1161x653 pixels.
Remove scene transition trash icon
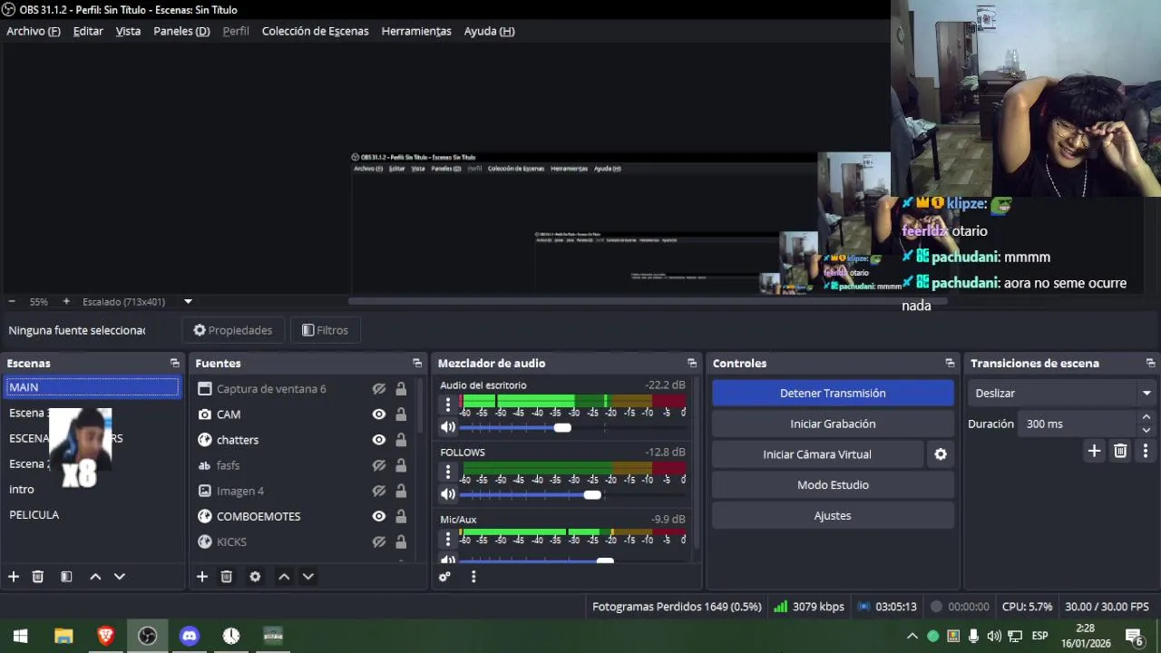tap(1120, 451)
